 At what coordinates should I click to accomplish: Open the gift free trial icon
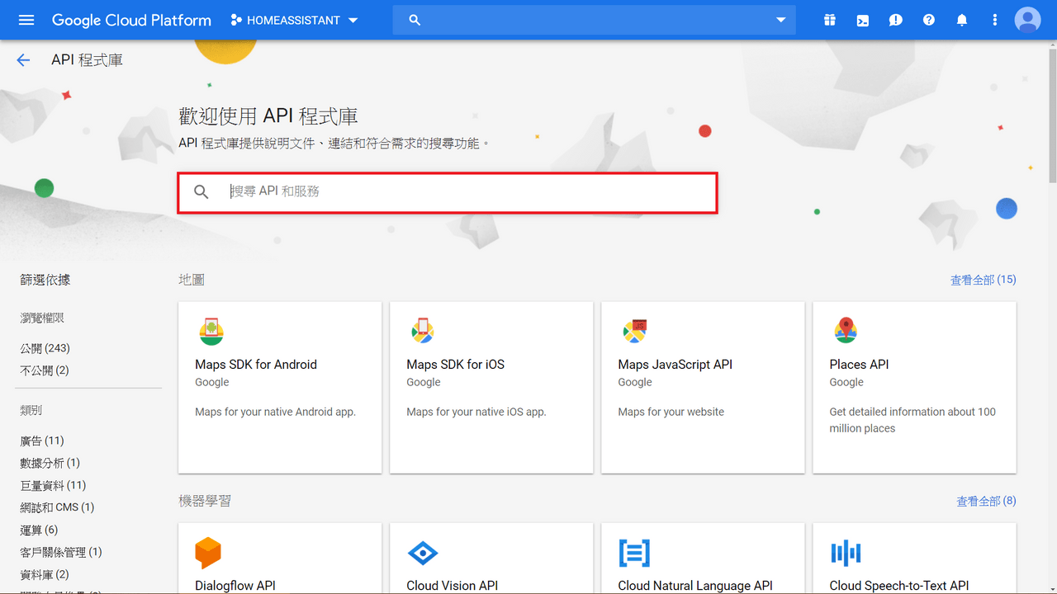[830, 20]
